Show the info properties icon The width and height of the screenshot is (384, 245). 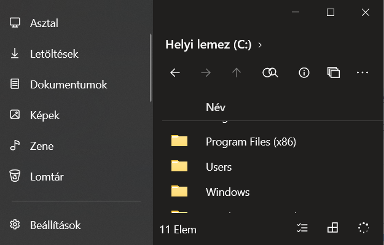point(304,72)
